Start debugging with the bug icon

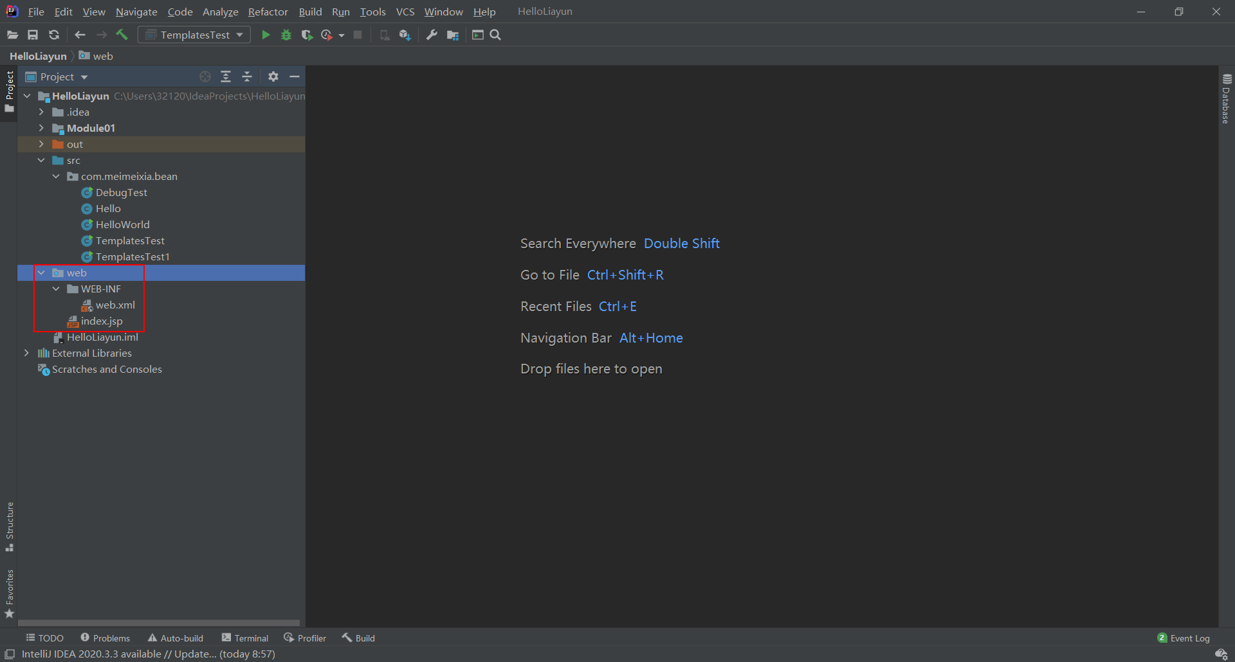pos(286,35)
